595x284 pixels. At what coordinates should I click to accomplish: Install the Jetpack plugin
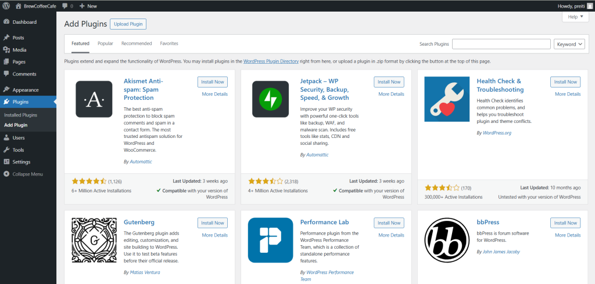point(389,82)
